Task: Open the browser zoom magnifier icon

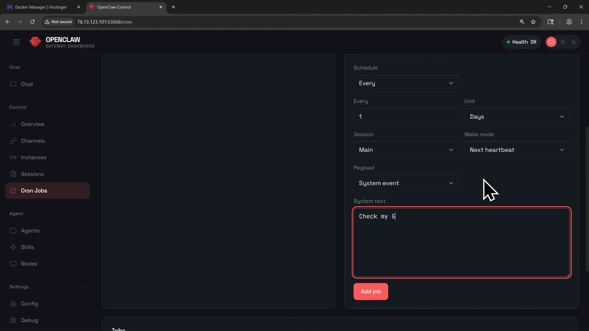Action: 522,22
